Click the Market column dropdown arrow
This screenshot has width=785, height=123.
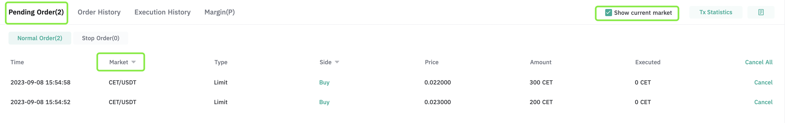133,62
